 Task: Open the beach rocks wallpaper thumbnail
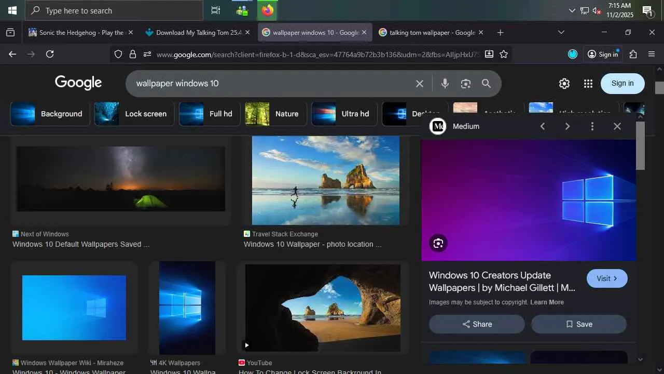pyautogui.click(x=326, y=180)
